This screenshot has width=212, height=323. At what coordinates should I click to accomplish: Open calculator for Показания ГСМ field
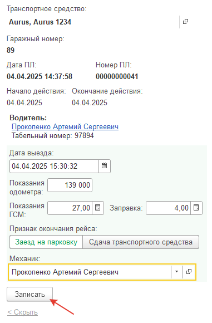point(98,208)
